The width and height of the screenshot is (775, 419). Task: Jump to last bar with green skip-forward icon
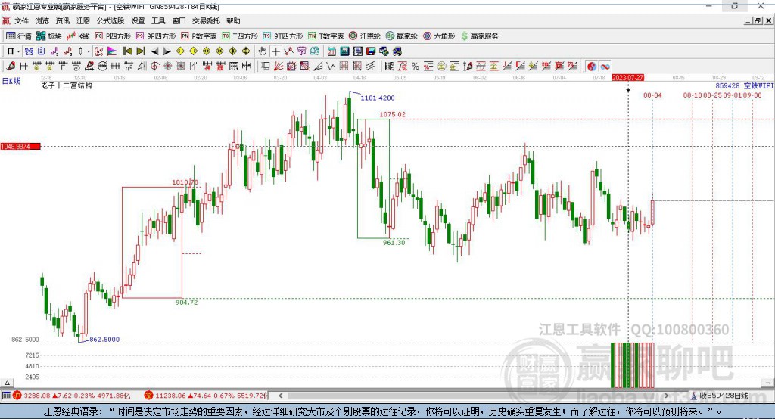141,51
